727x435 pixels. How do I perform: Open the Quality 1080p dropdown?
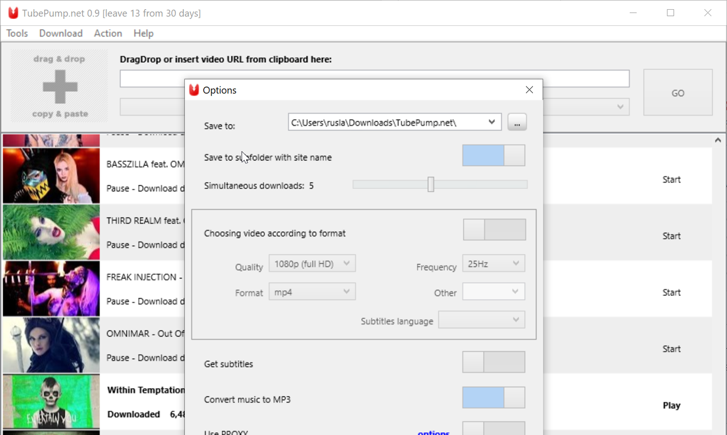coord(312,263)
